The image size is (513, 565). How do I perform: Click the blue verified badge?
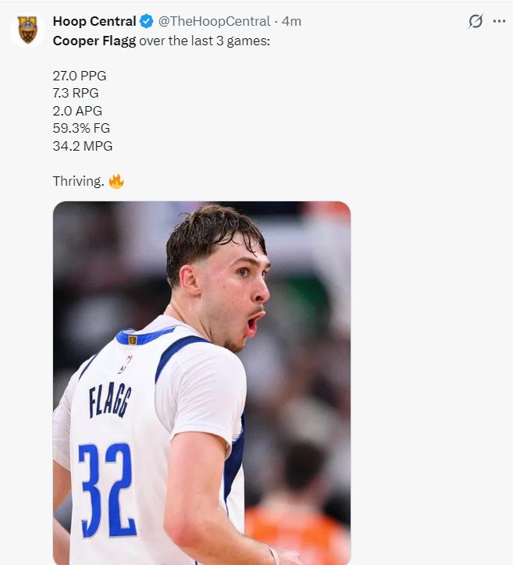[146, 21]
